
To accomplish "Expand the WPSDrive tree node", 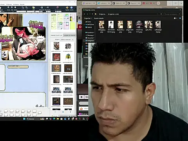I will coord(85,24).
